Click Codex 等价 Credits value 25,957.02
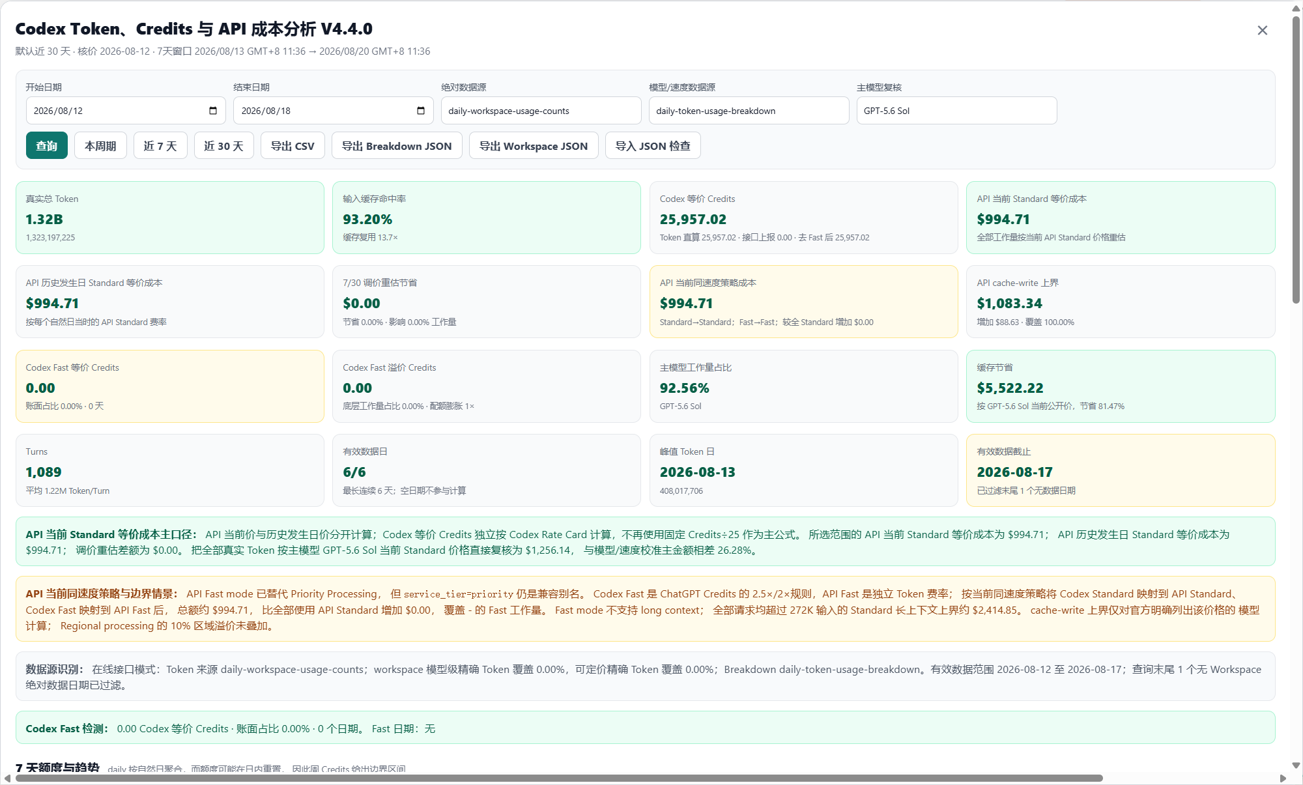Viewport: 1303px width, 785px height. tap(693, 220)
